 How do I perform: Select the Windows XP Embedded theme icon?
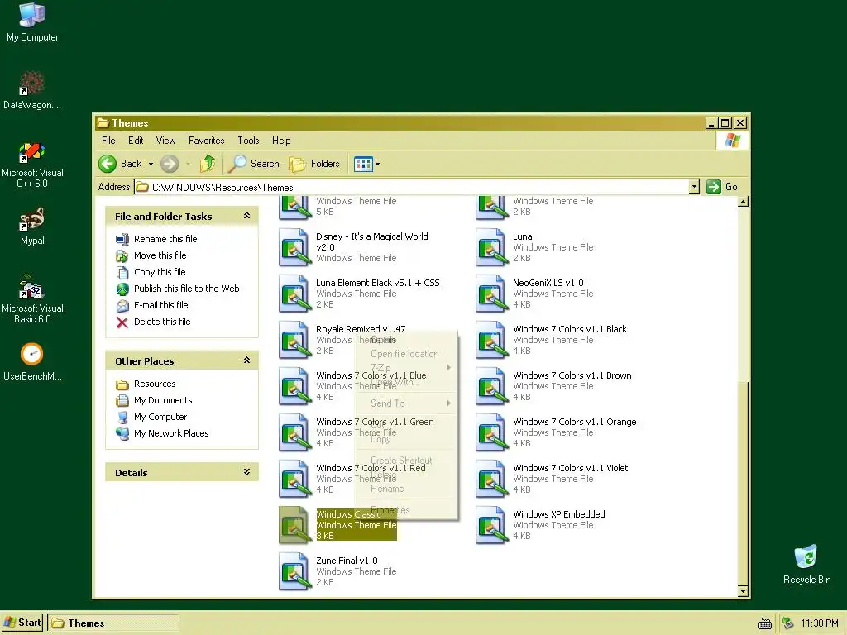[x=491, y=525]
